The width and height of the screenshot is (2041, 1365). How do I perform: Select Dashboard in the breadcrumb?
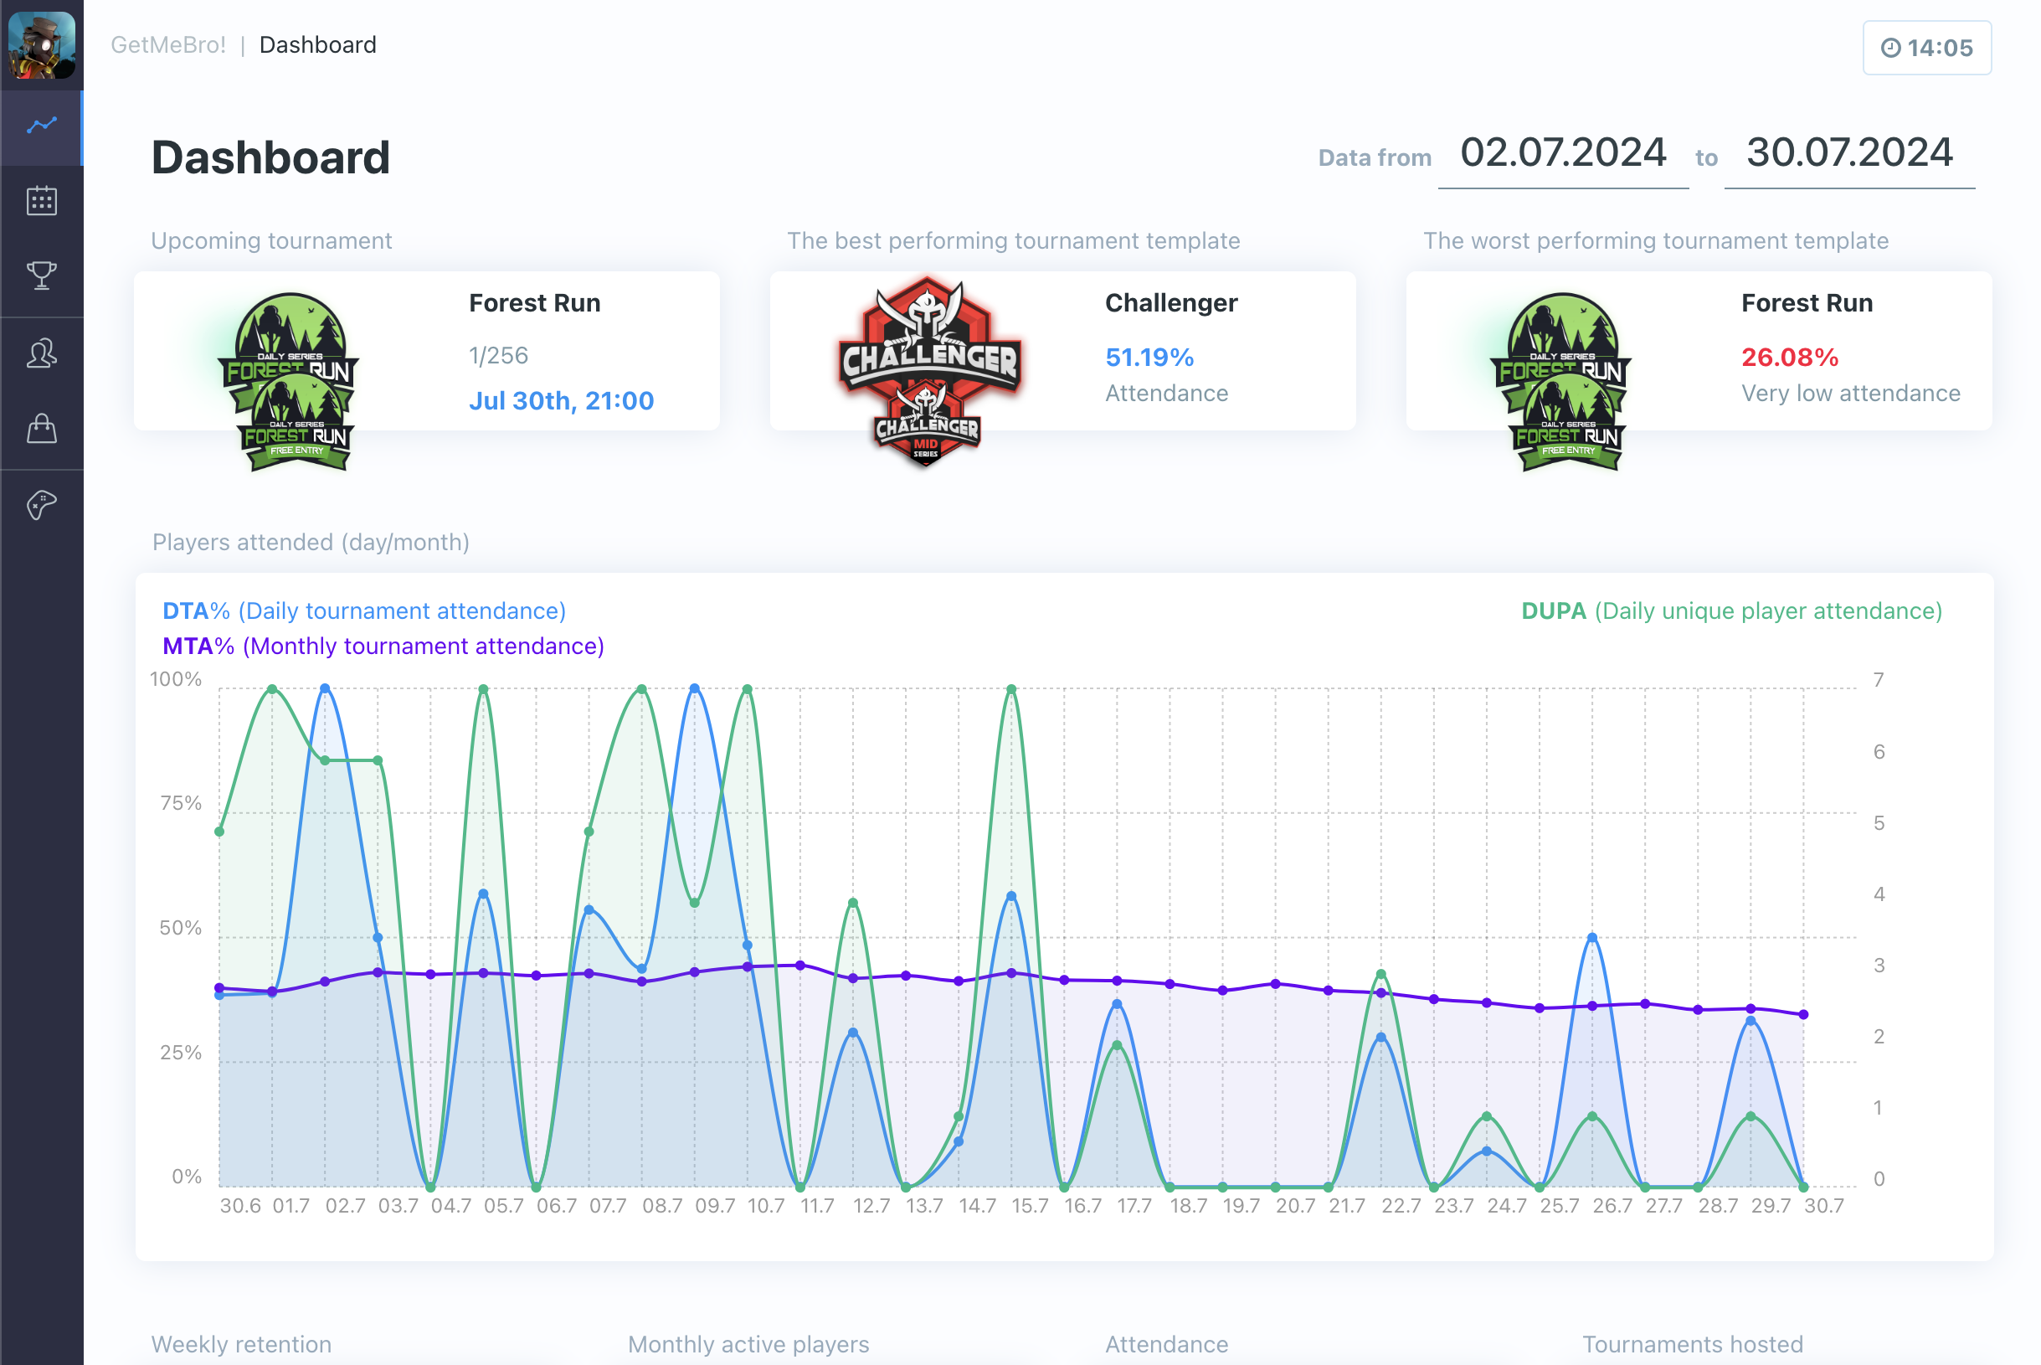(x=318, y=44)
